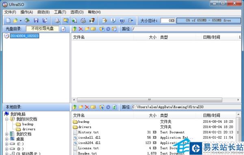Click Up arrow in disc image toolbar
This screenshot has height=155, width=244.
pyautogui.click(x=75, y=29)
